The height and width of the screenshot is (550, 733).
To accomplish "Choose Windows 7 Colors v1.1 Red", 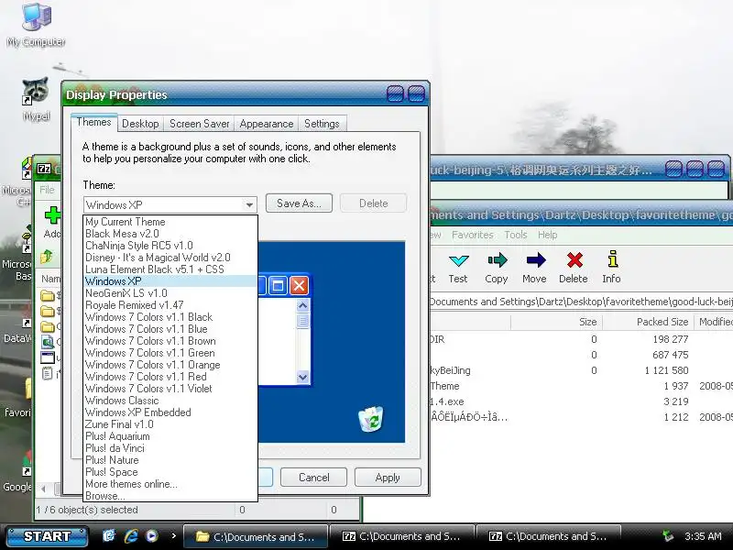I will (x=170, y=377).
